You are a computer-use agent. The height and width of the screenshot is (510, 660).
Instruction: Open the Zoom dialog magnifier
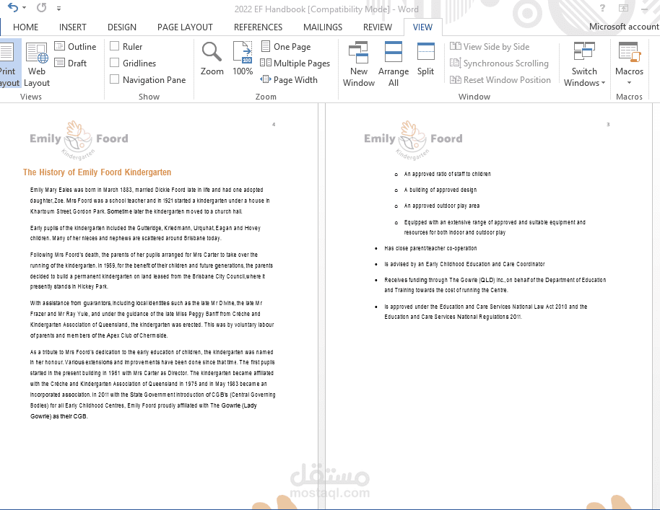212,58
